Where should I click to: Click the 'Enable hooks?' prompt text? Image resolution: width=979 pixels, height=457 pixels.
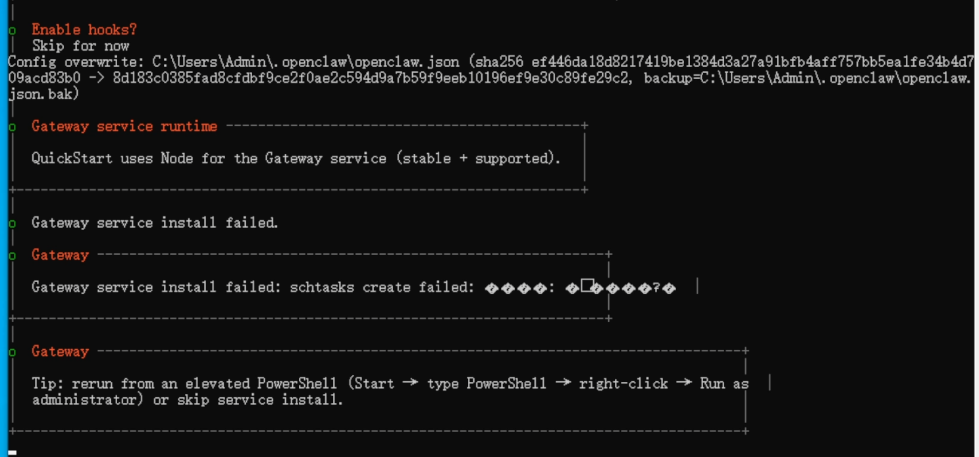tap(84, 30)
